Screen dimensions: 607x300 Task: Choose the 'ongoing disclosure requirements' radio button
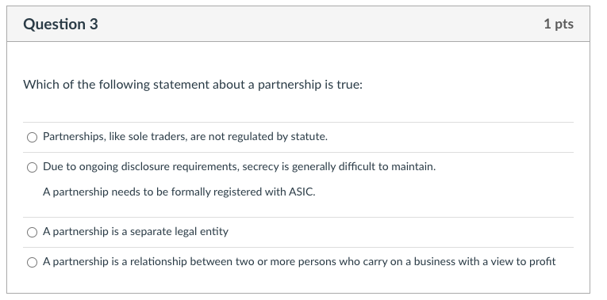(32, 167)
